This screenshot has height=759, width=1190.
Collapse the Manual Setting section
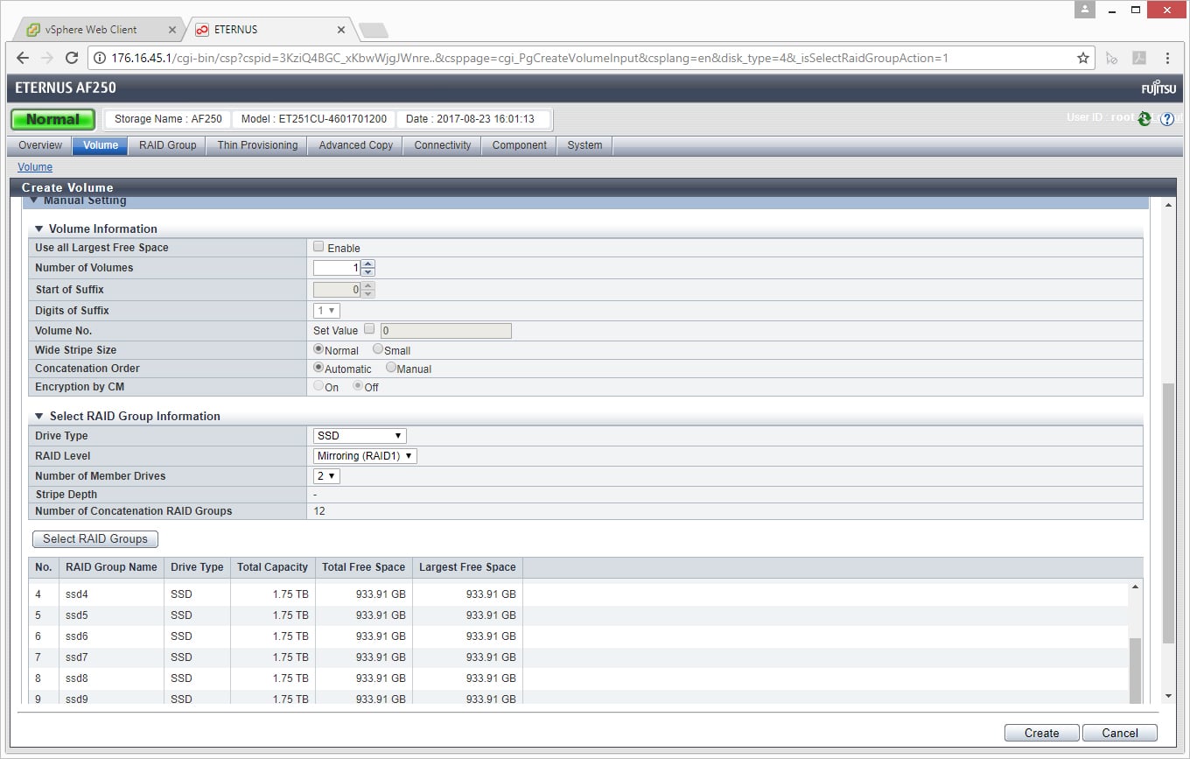click(x=34, y=200)
